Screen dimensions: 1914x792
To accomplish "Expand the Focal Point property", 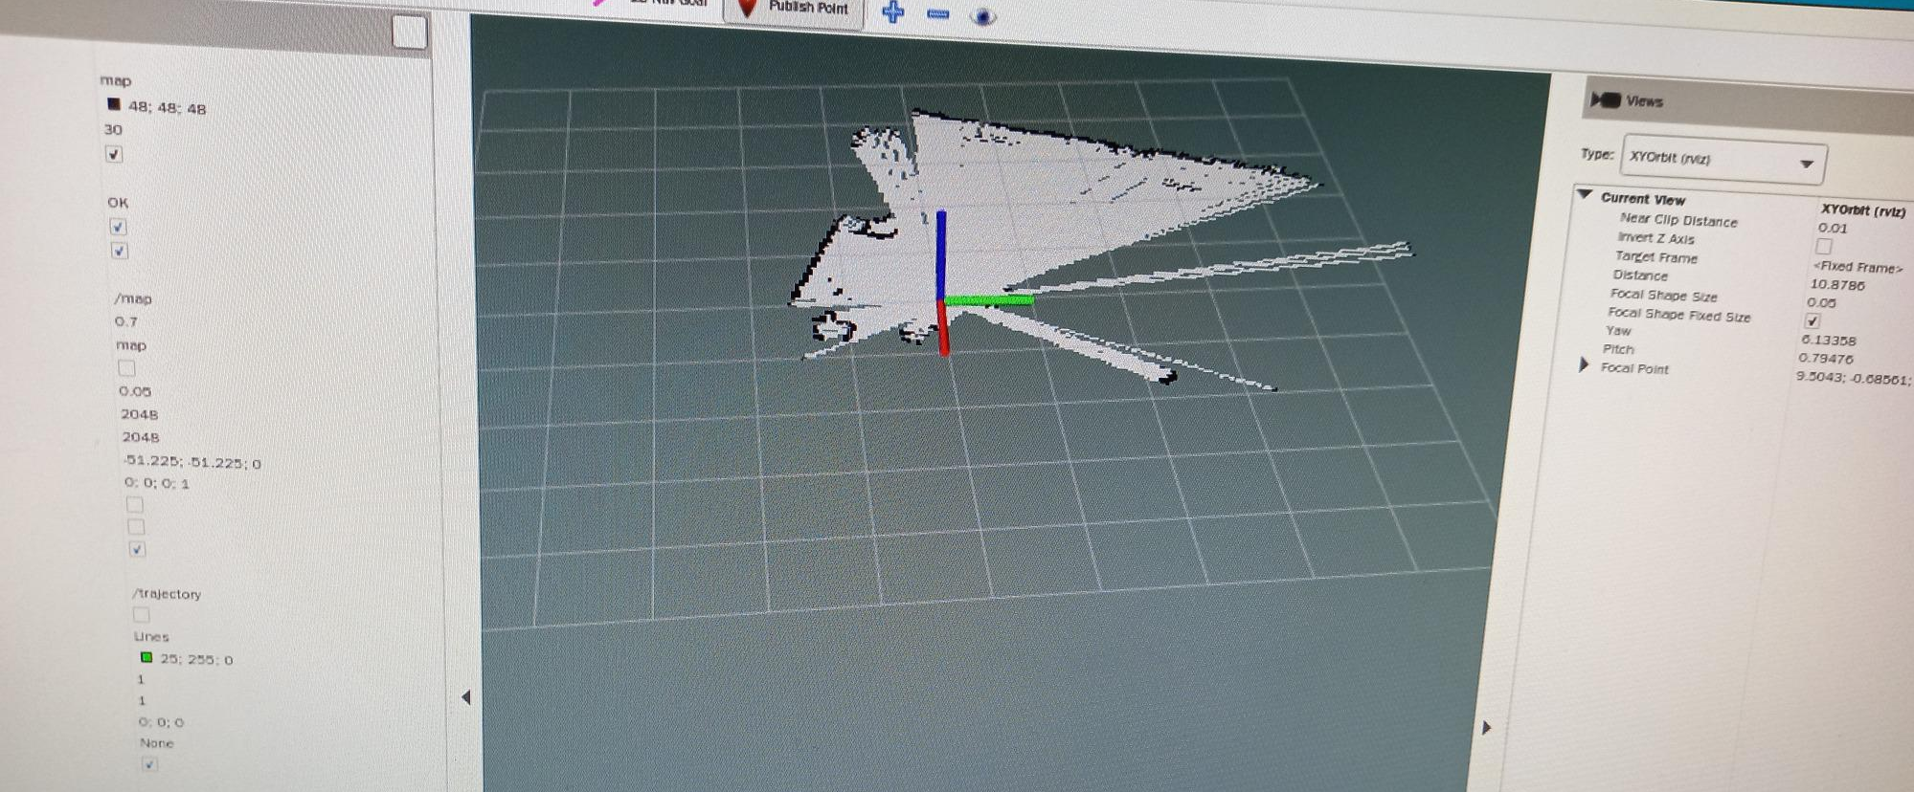I will tap(1584, 365).
